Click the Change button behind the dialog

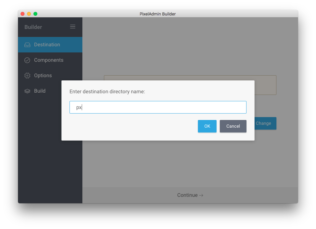click(x=265, y=123)
